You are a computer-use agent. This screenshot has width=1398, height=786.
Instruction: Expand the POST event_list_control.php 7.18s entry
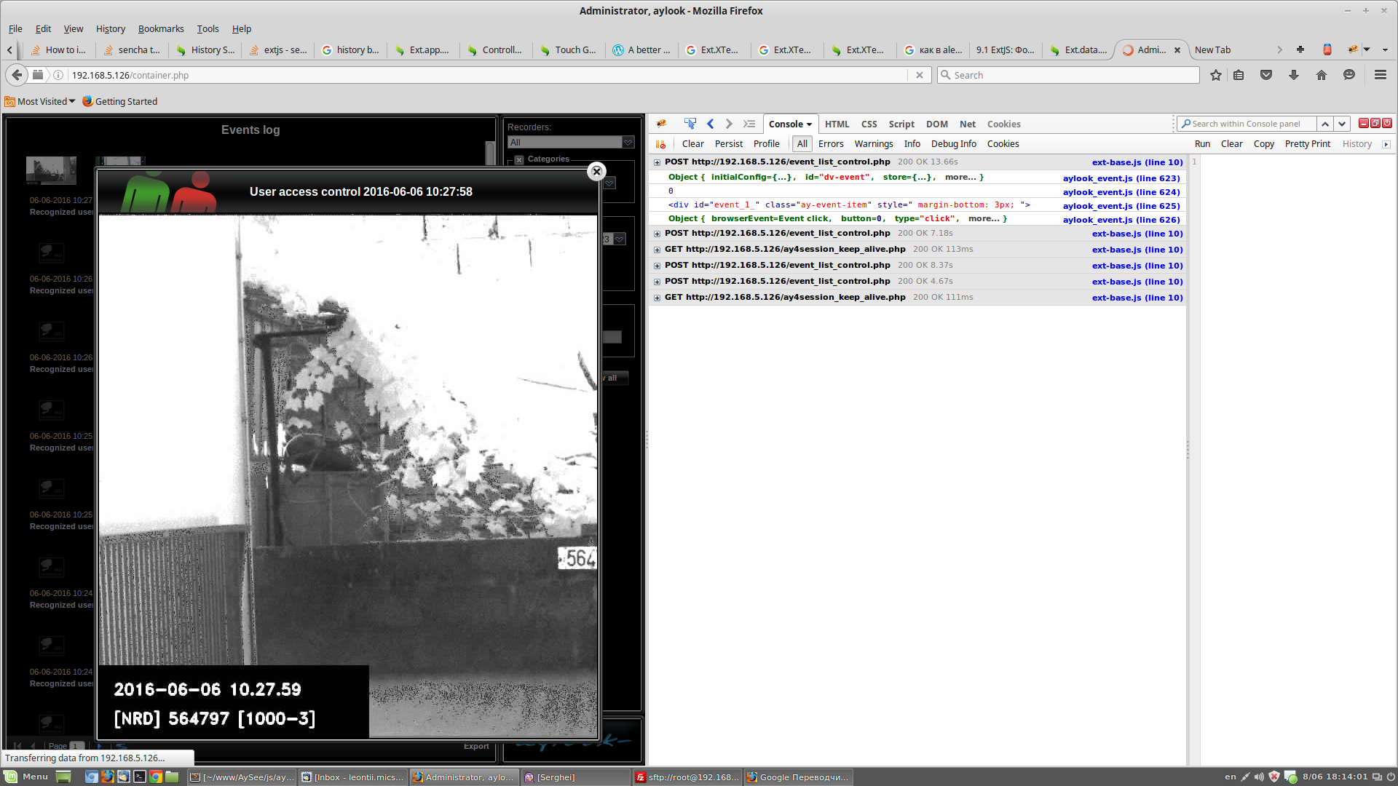click(x=657, y=234)
